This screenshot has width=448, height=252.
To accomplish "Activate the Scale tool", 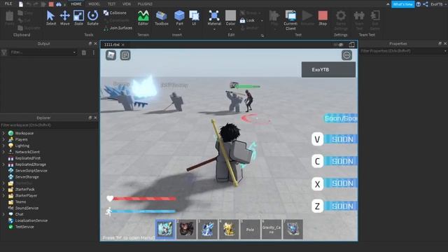I will tap(78, 18).
